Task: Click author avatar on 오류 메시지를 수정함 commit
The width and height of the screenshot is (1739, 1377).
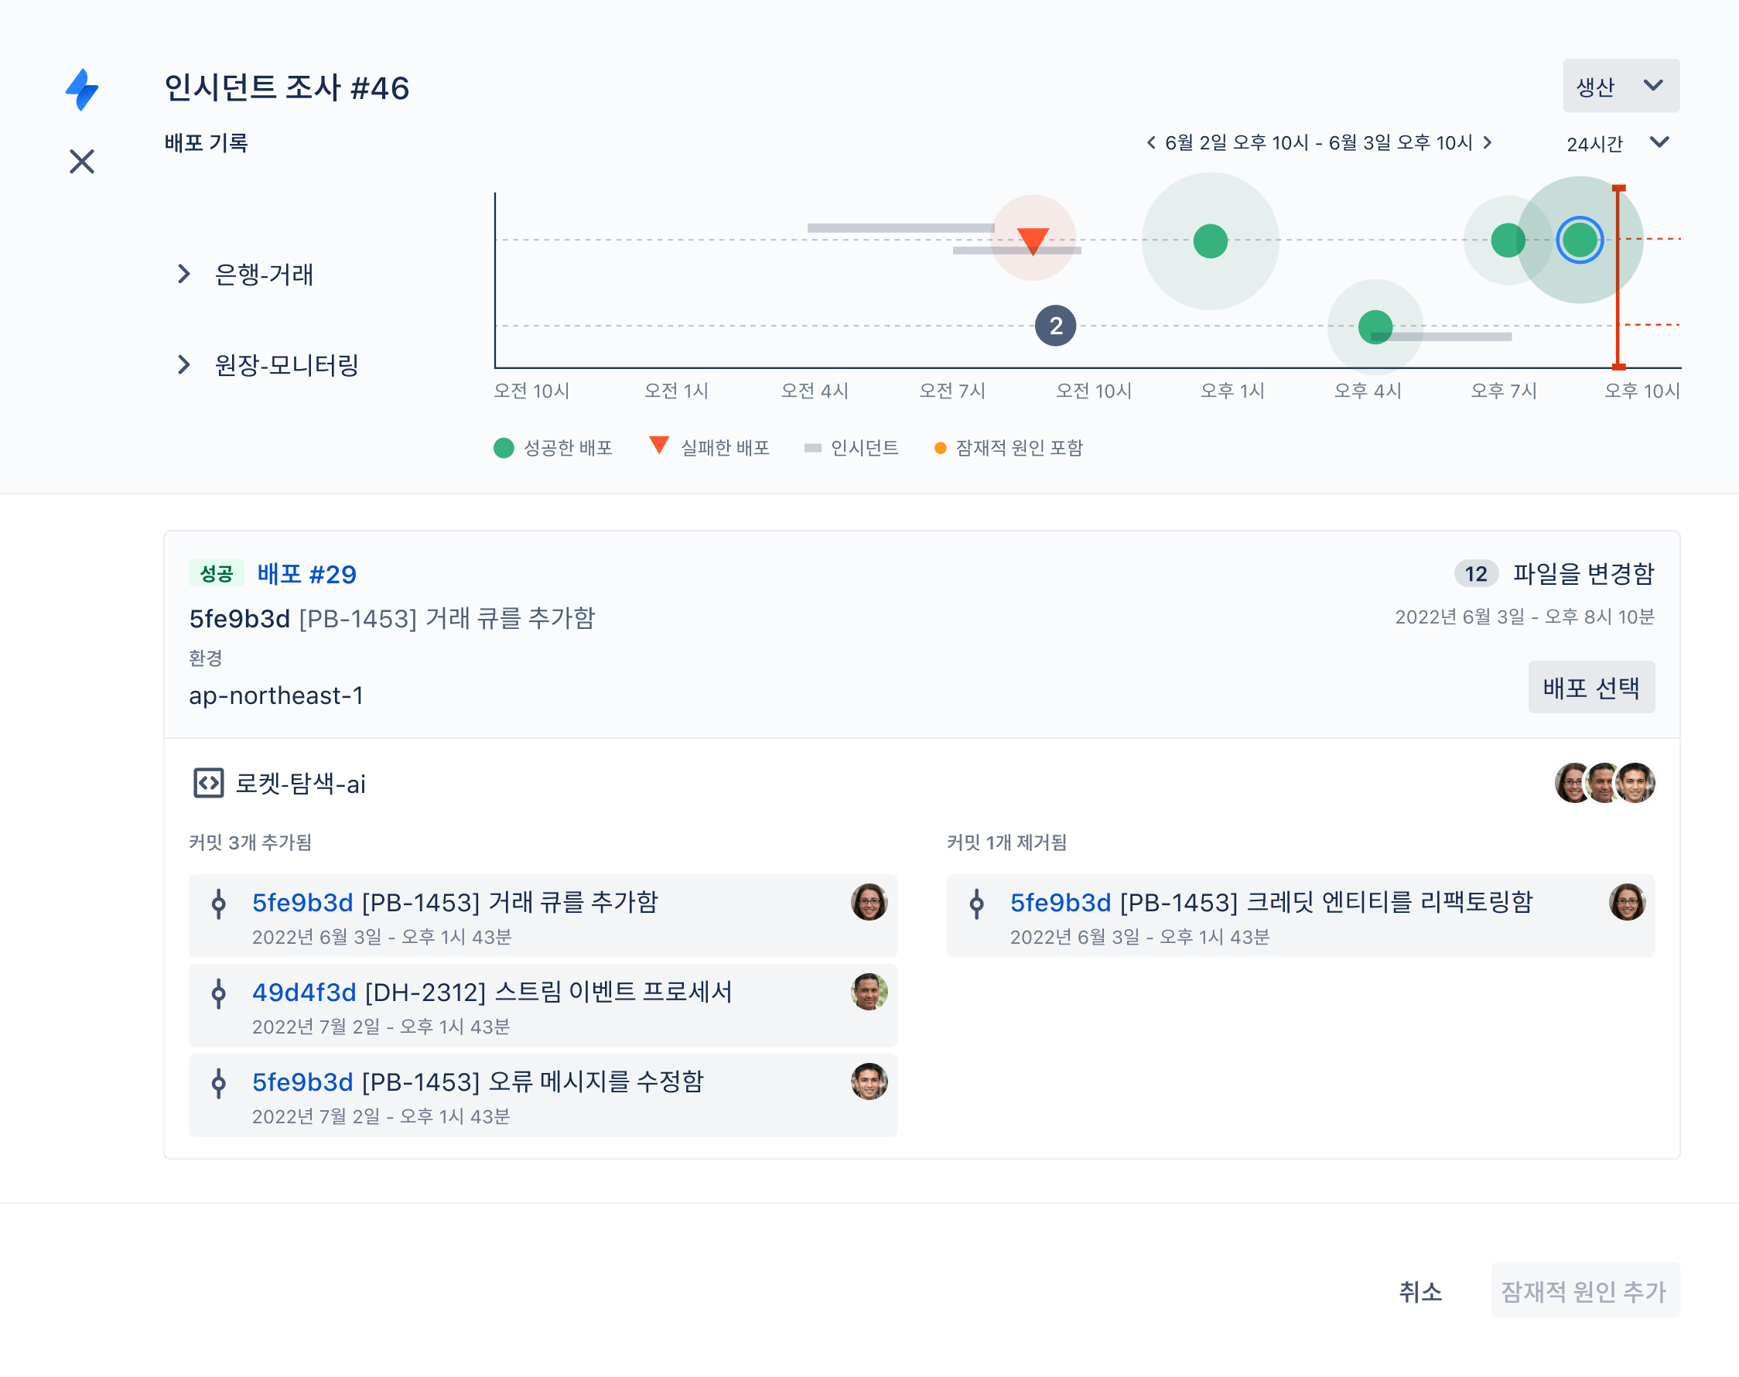Action: click(x=868, y=1082)
